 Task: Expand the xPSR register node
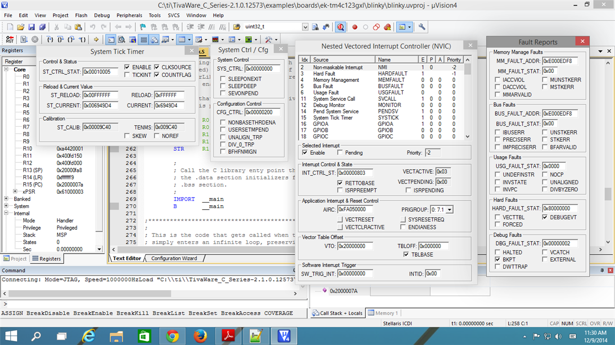point(15,191)
